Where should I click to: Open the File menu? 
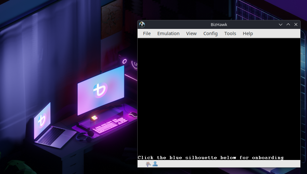click(x=147, y=33)
